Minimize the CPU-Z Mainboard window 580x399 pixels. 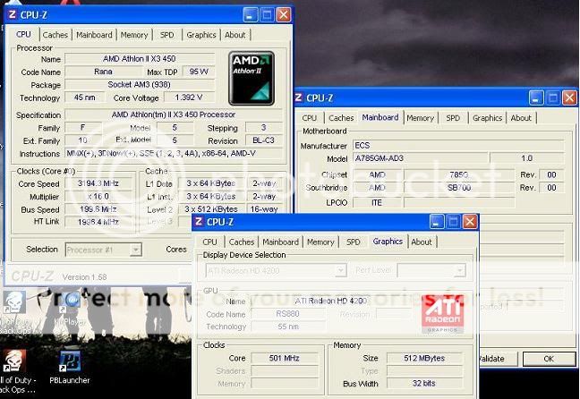pyautogui.click(x=536, y=98)
